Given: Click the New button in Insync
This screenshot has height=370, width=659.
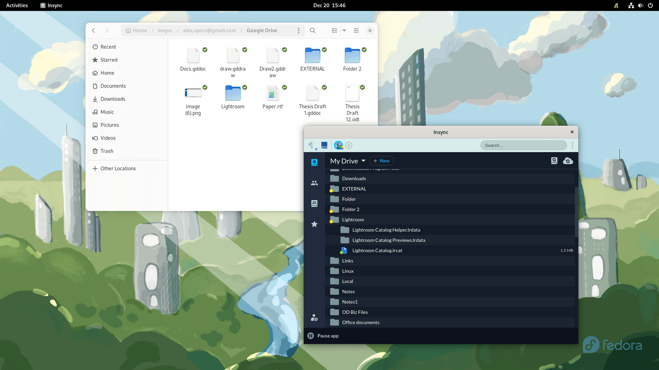Looking at the screenshot, I should click(381, 161).
